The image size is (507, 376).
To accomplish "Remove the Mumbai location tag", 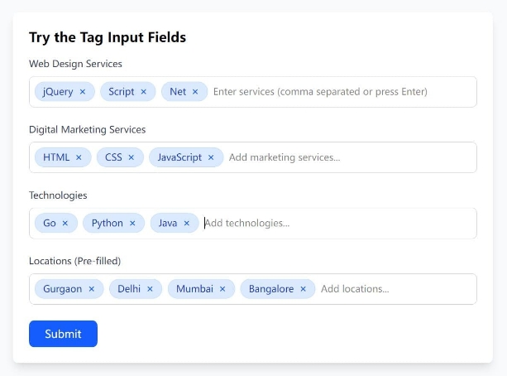I will click(222, 289).
